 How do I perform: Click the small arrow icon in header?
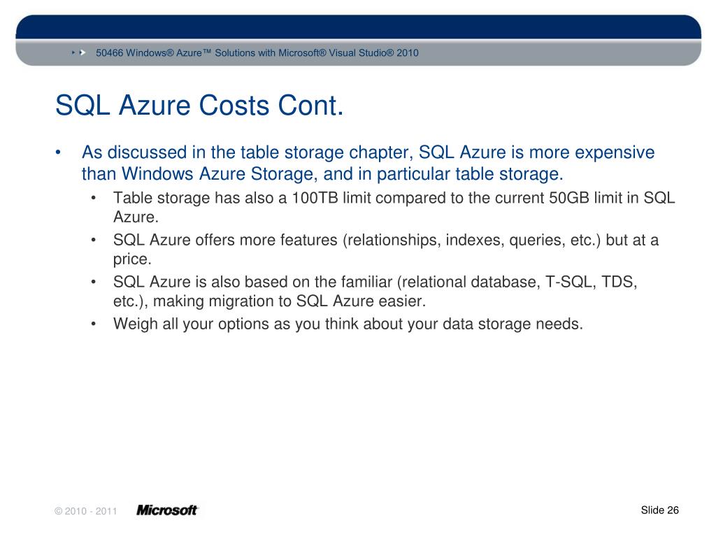click(x=73, y=53)
